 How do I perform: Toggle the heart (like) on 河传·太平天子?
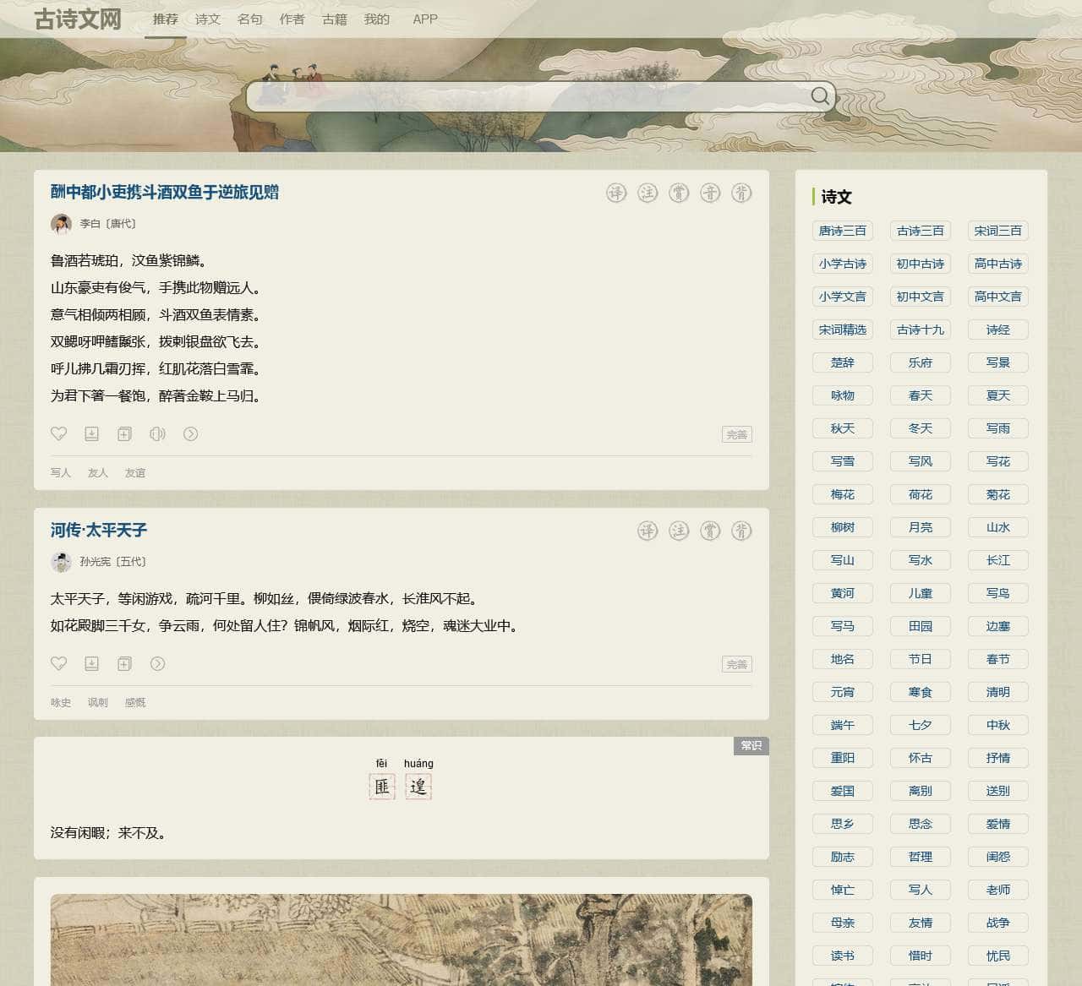58,664
